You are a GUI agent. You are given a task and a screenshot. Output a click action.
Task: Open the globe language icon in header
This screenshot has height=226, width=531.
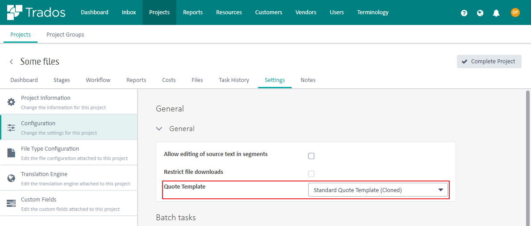[x=480, y=13]
